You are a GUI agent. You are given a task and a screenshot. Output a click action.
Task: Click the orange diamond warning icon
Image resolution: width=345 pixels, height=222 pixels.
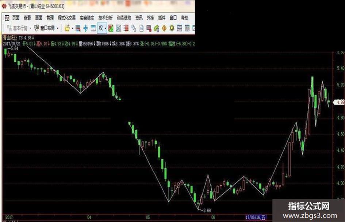click(x=164, y=28)
